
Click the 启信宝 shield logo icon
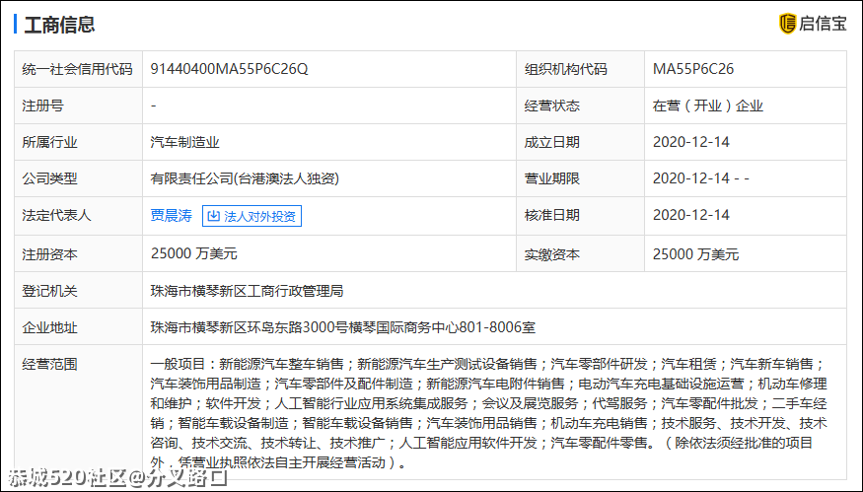click(x=788, y=24)
